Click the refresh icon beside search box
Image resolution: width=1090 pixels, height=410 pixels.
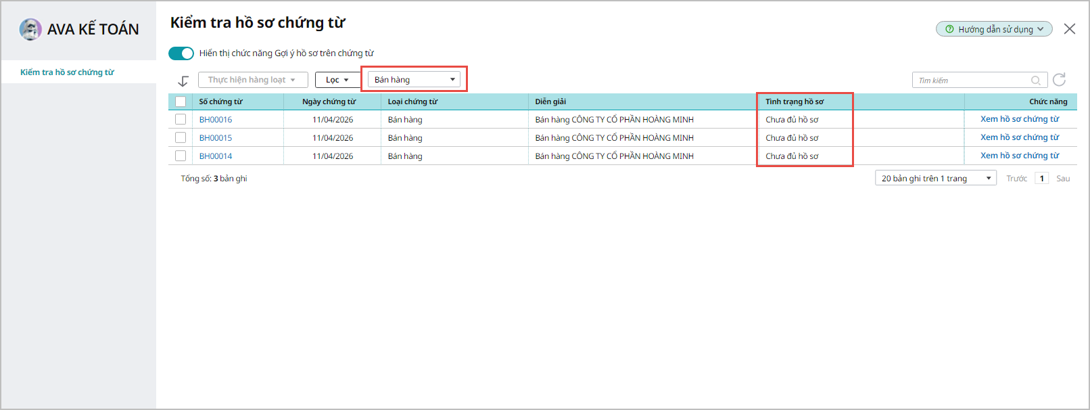[x=1060, y=80]
